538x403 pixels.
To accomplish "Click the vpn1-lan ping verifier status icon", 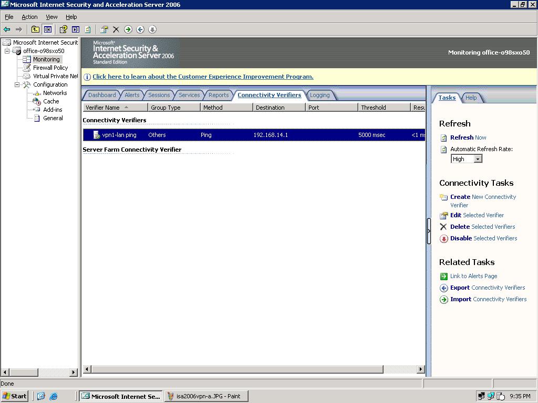I will [x=97, y=135].
